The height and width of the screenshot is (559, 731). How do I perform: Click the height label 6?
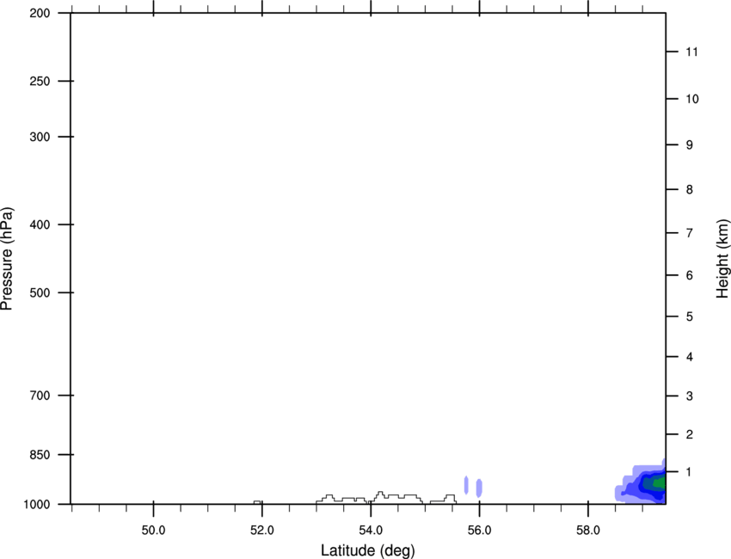(x=690, y=275)
